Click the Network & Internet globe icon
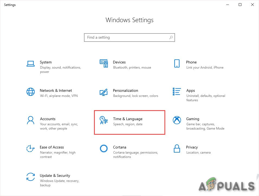The width and height of the screenshot is (259, 196). pyautogui.click(x=31, y=92)
